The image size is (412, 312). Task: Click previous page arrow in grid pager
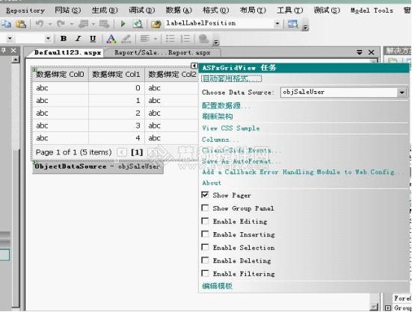point(122,152)
